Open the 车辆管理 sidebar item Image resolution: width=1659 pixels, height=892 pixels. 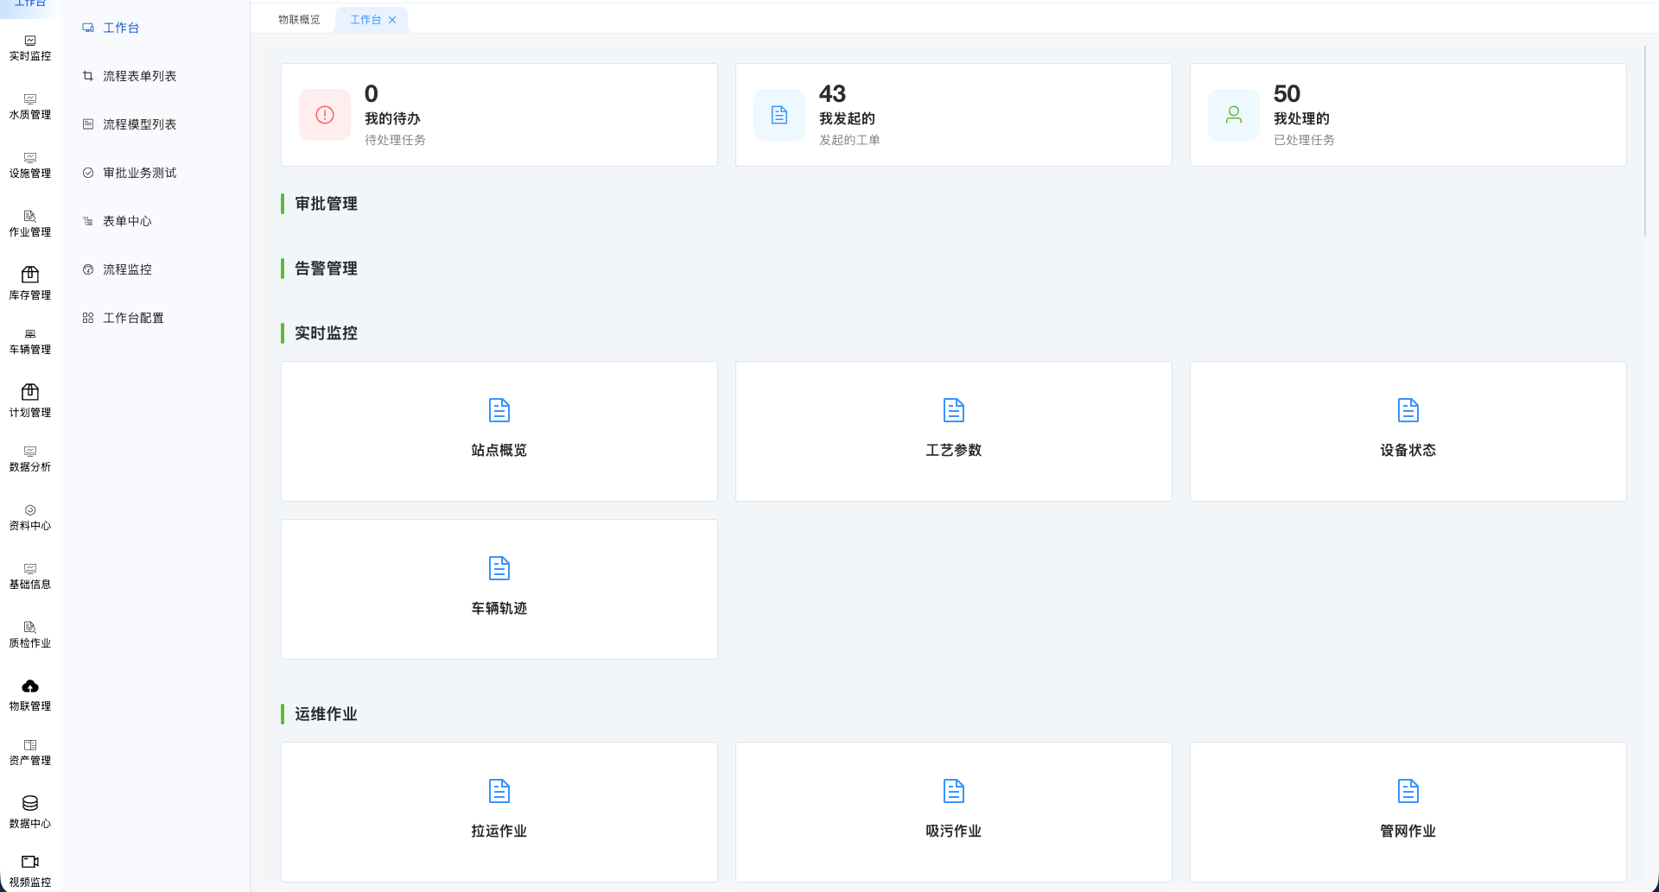(x=30, y=341)
